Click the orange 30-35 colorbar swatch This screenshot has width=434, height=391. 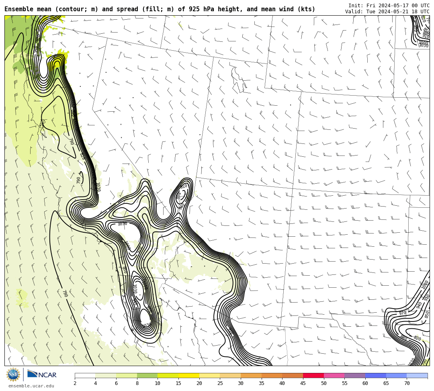pyautogui.click(x=251, y=375)
